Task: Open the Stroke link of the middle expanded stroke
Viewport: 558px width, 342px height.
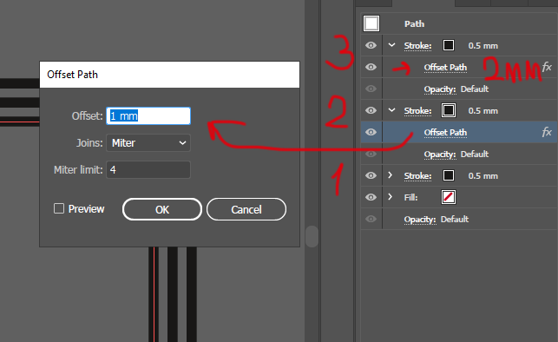Action: [x=417, y=111]
